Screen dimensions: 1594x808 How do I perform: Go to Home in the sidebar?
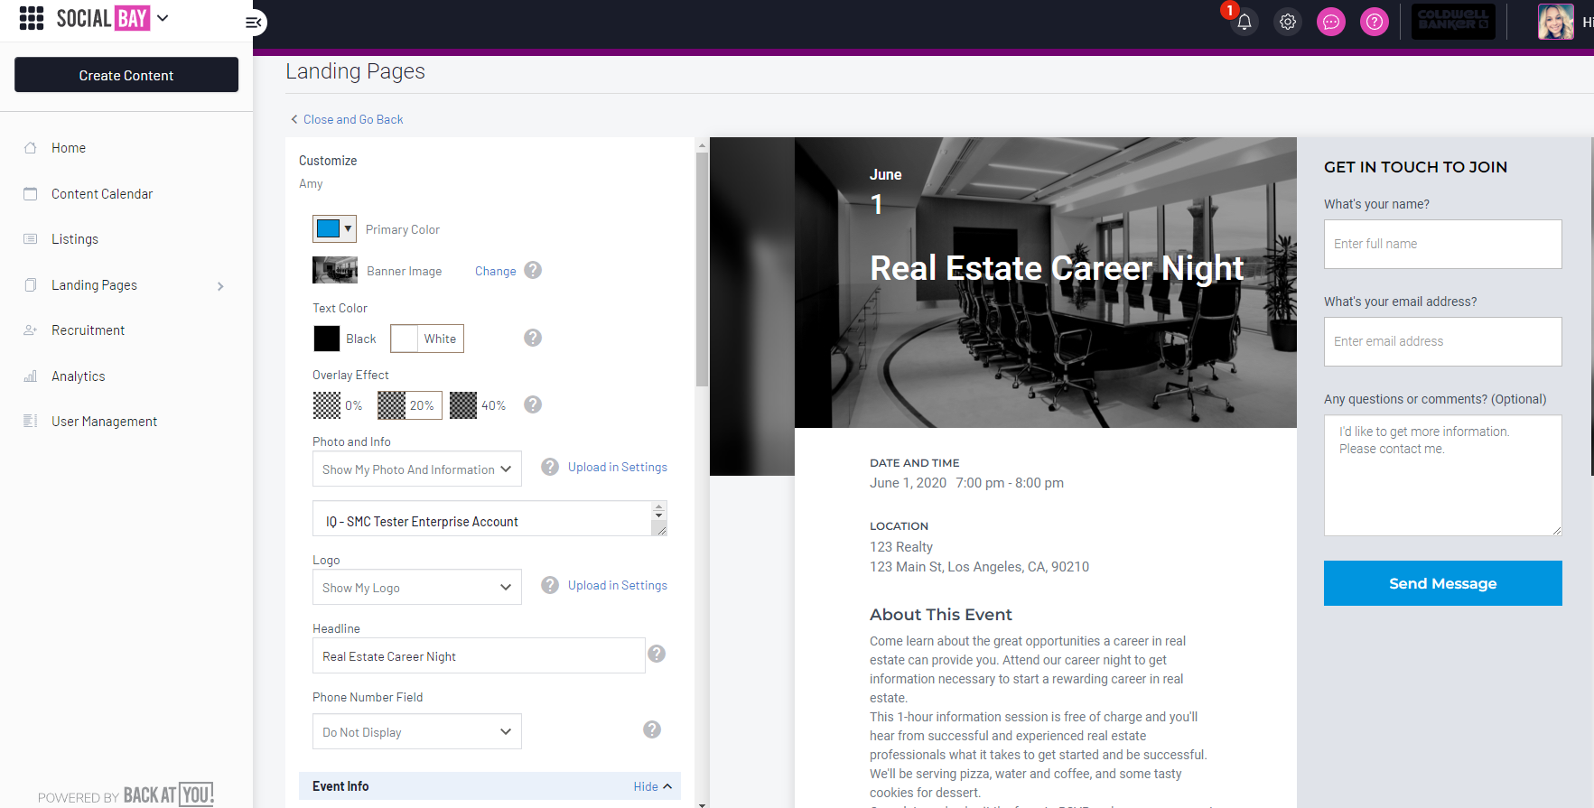click(x=69, y=148)
